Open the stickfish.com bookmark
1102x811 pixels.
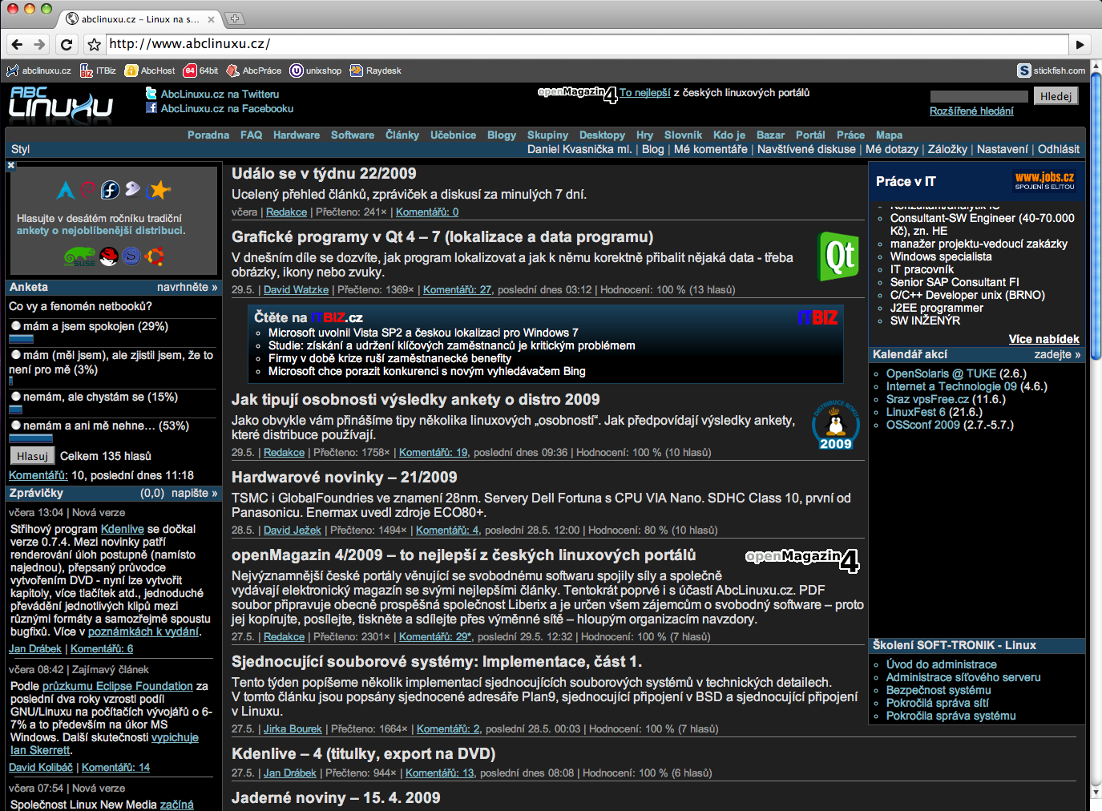point(1052,71)
